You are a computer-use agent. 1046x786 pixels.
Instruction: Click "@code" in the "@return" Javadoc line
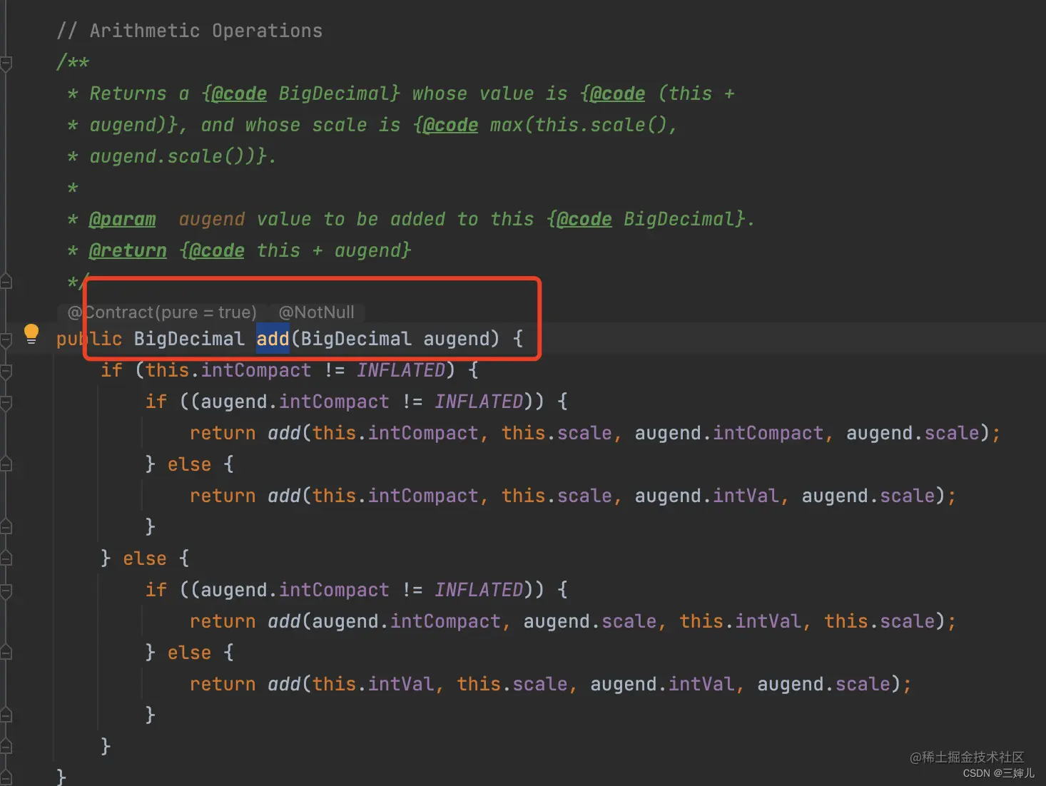point(217,250)
